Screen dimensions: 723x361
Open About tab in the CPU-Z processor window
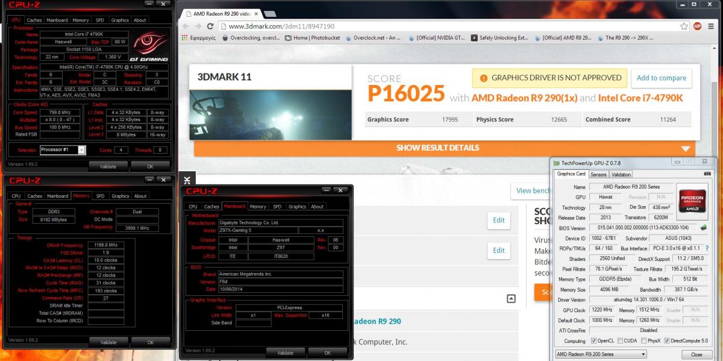[x=140, y=20]
